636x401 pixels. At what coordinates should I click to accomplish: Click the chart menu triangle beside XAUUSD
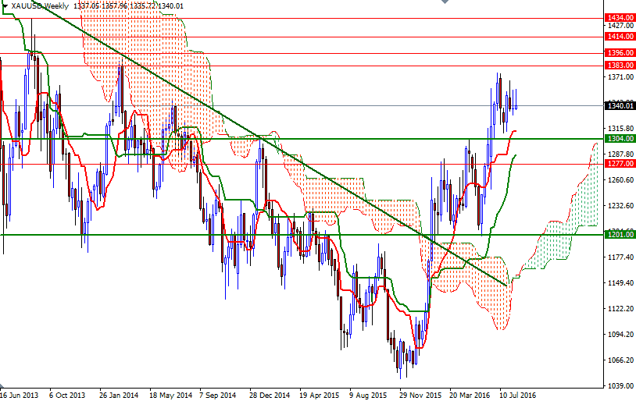coord(5,6)
